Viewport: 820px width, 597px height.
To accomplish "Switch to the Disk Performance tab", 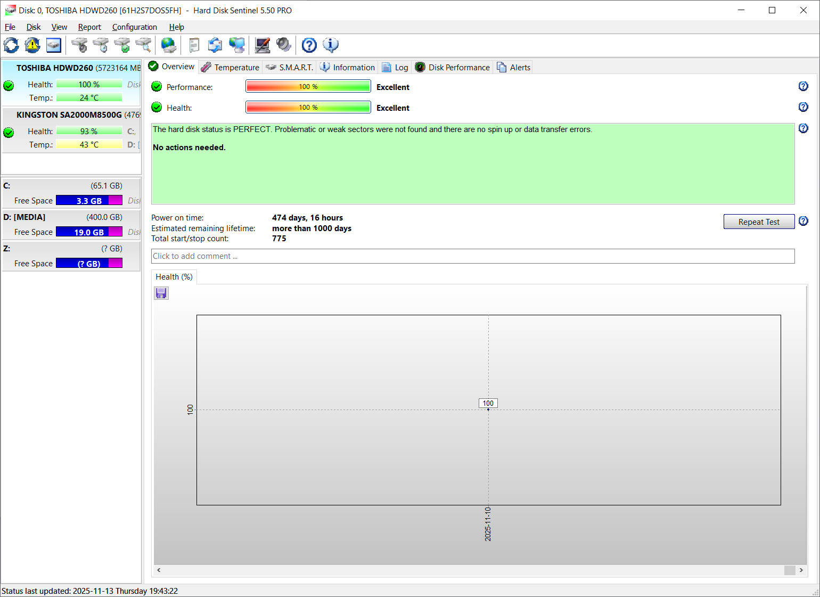I will tap(453, 67).
